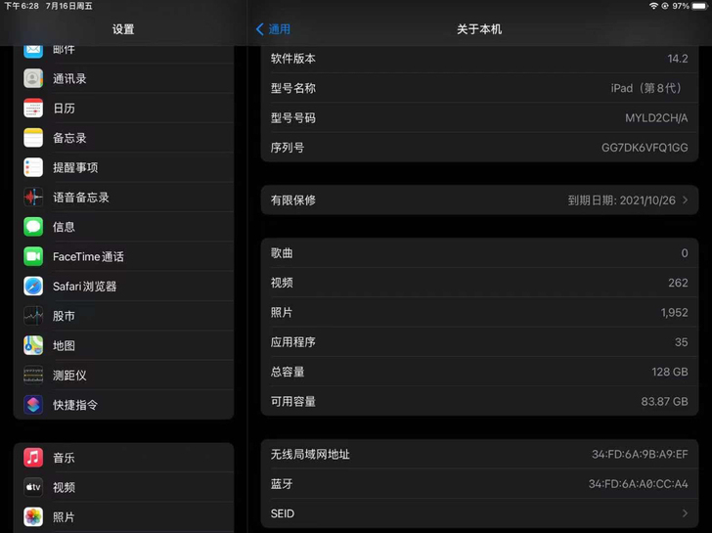Open SEID details chevron
Viewport: 712px width, 533px height.
[x=685, y=513]
